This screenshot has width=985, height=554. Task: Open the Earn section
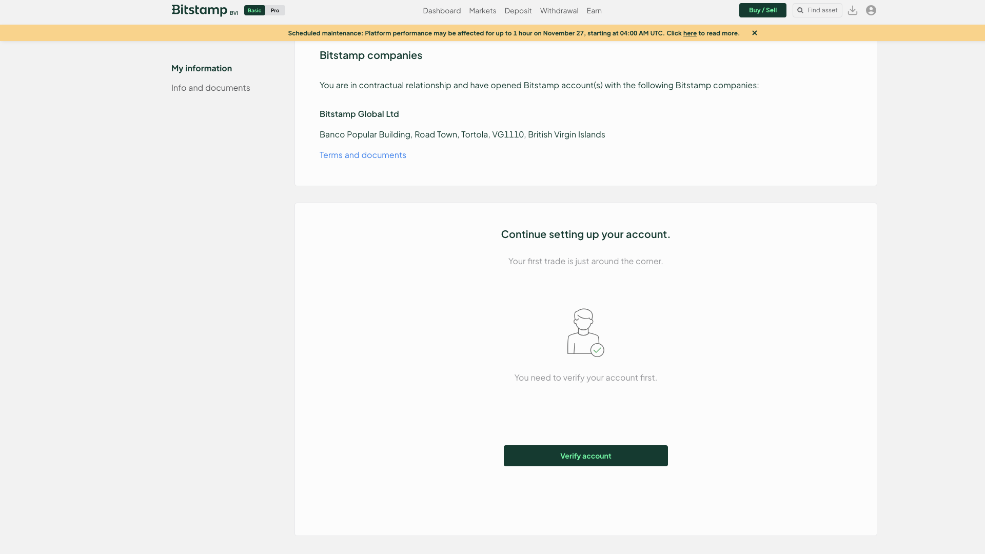click(x=594, y=11)
